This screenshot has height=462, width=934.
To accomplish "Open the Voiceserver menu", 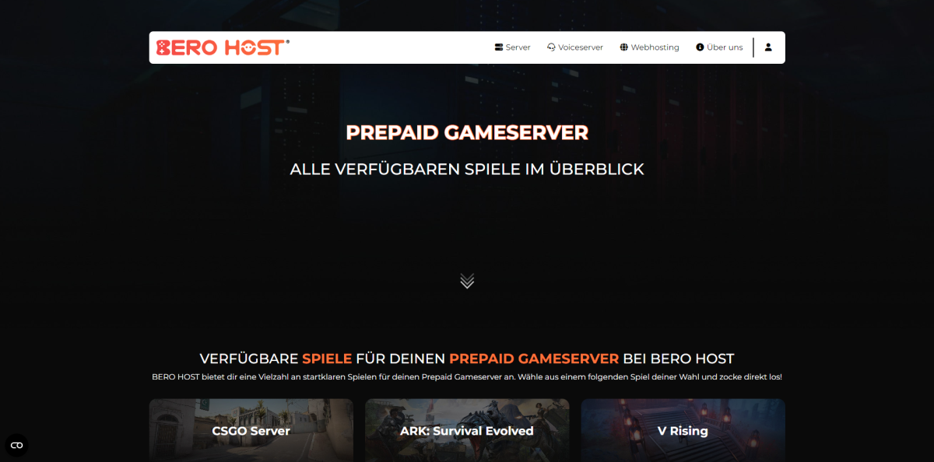I will click(x=575, y=47).
